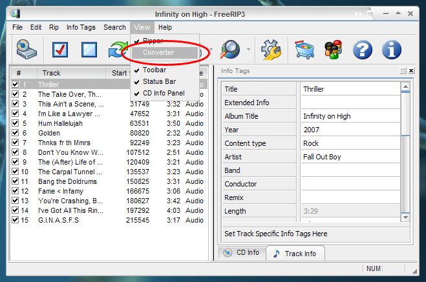Click the group of people icon
Image resolution: width=426 pixels, height=282 pixels.
(334, 49)
